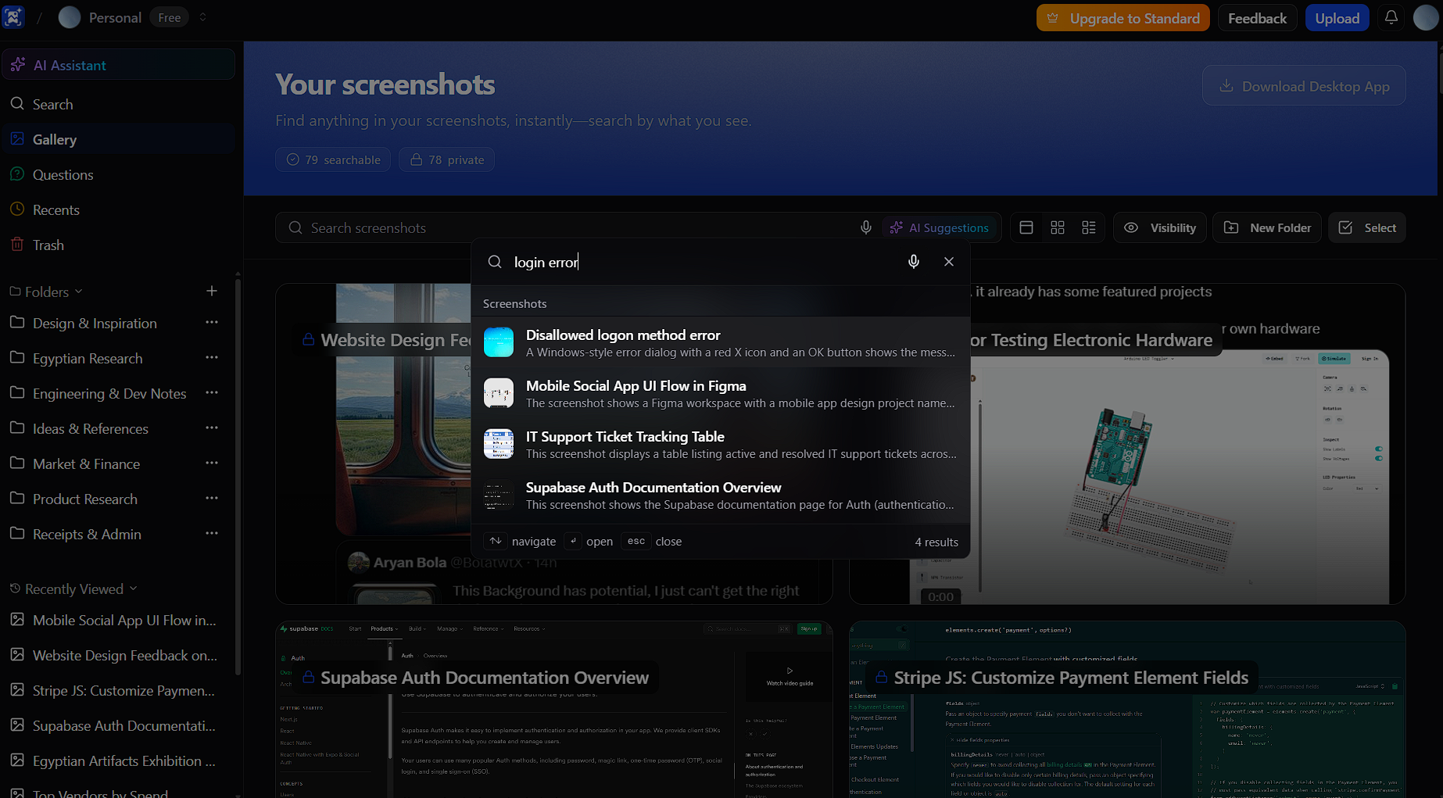
Task: Open the AI Assistant panel
Action: point(70,64)
